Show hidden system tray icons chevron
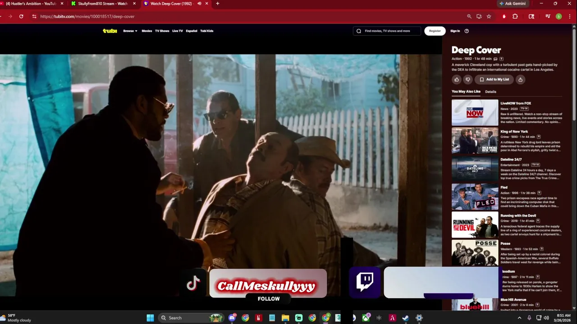The width and height of the screenshot is (577, 324). pyautogui.click(x=519, y=318)
